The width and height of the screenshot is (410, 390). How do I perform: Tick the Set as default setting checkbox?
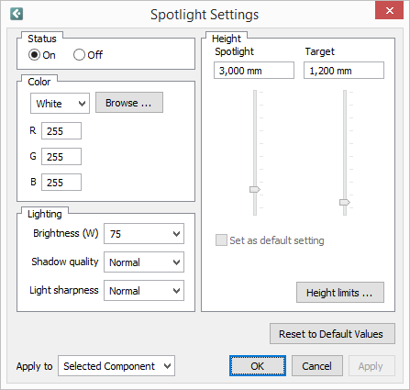[221, 240]
